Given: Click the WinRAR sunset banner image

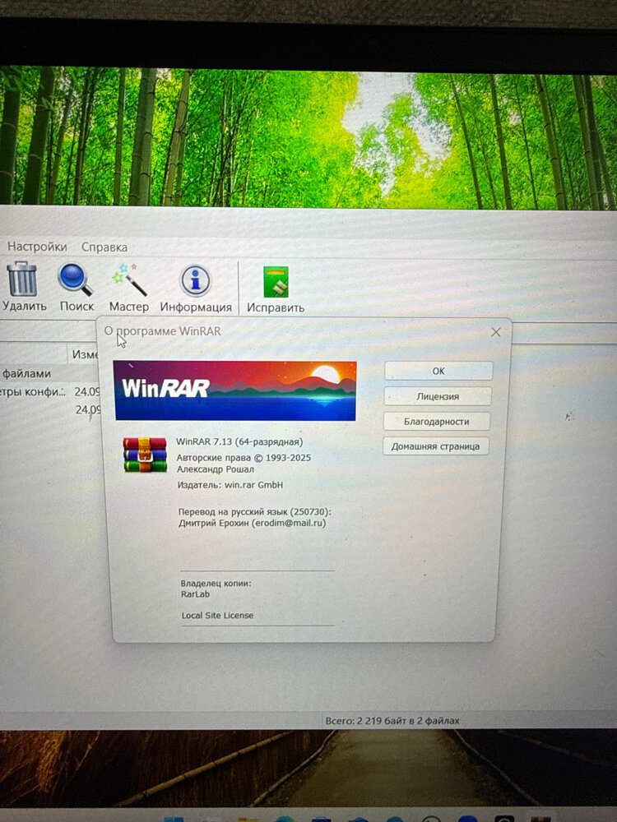Looking at the screenshot, I should coord(235,390).
